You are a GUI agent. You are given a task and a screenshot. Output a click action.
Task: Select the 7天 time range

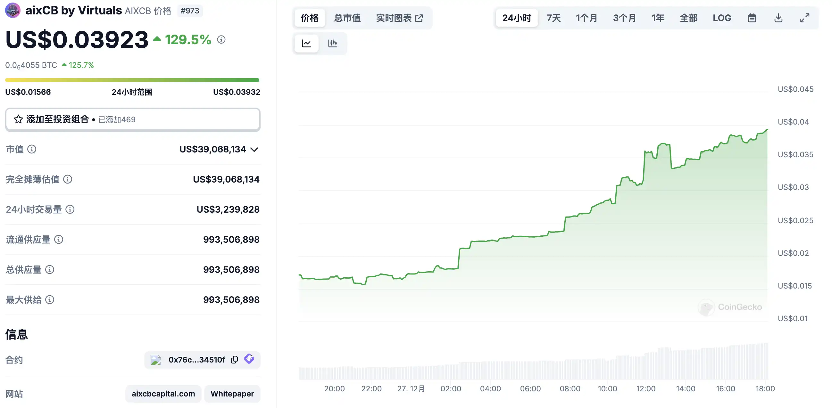553,18
